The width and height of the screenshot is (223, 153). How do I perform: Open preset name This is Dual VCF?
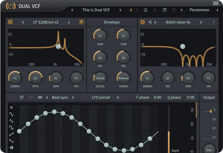coord(96,10)
